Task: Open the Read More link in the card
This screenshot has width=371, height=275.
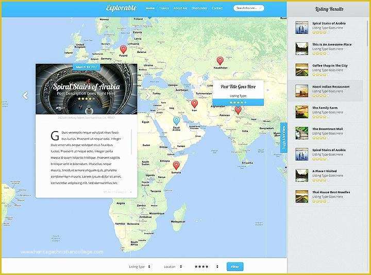Action: [x=117, y=192]
